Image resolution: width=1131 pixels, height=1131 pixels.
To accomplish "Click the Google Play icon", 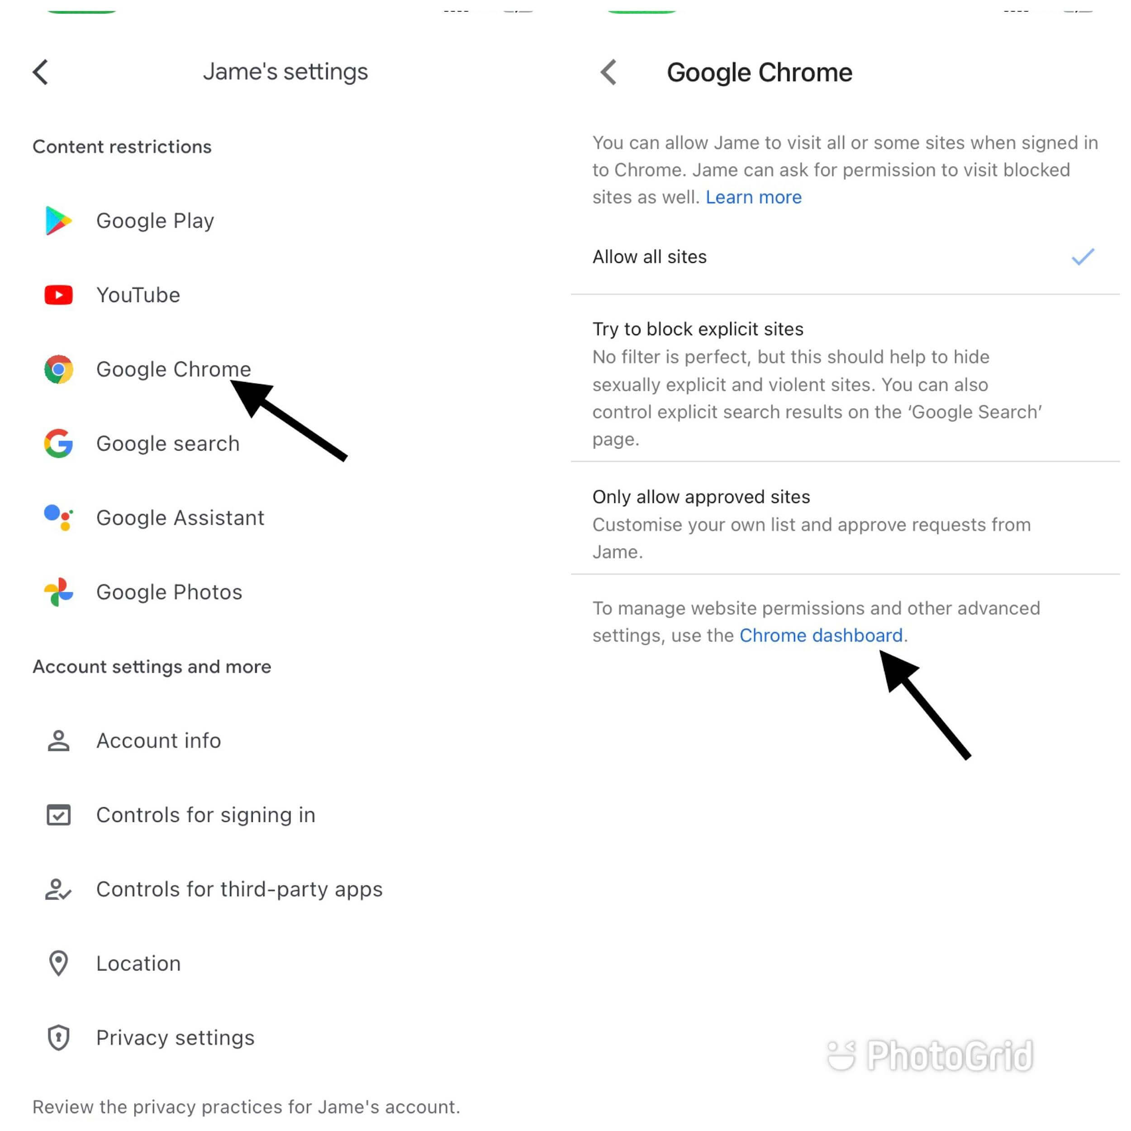I will pos(59,219).
